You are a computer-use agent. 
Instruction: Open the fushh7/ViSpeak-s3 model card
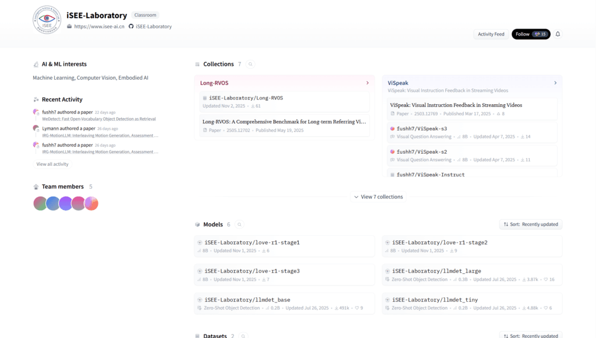pyautogui.click(x=422, y=129)
